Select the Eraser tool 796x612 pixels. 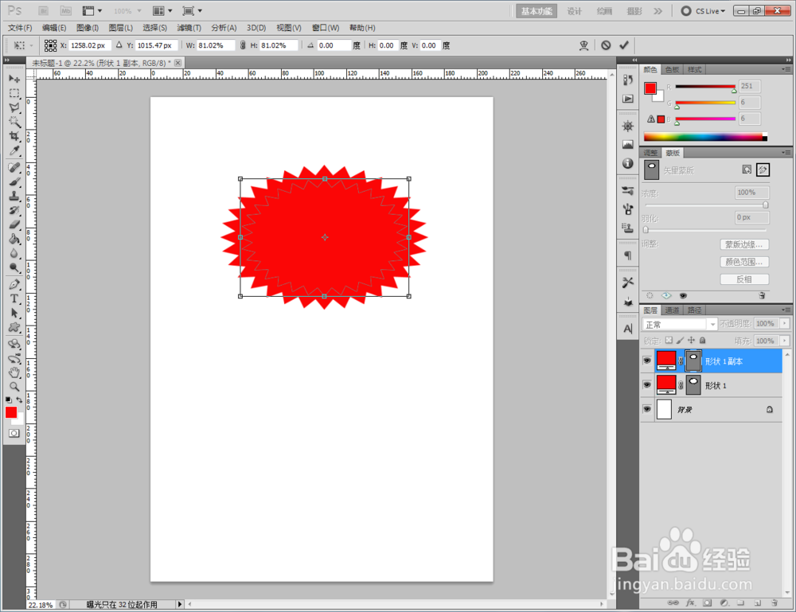(14, 224)
